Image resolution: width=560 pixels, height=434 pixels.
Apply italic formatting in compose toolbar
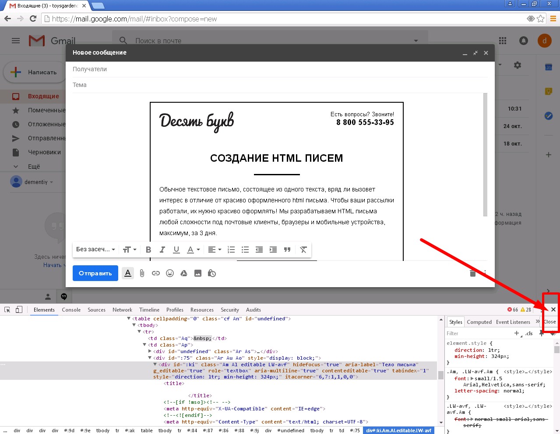point(162,250)
